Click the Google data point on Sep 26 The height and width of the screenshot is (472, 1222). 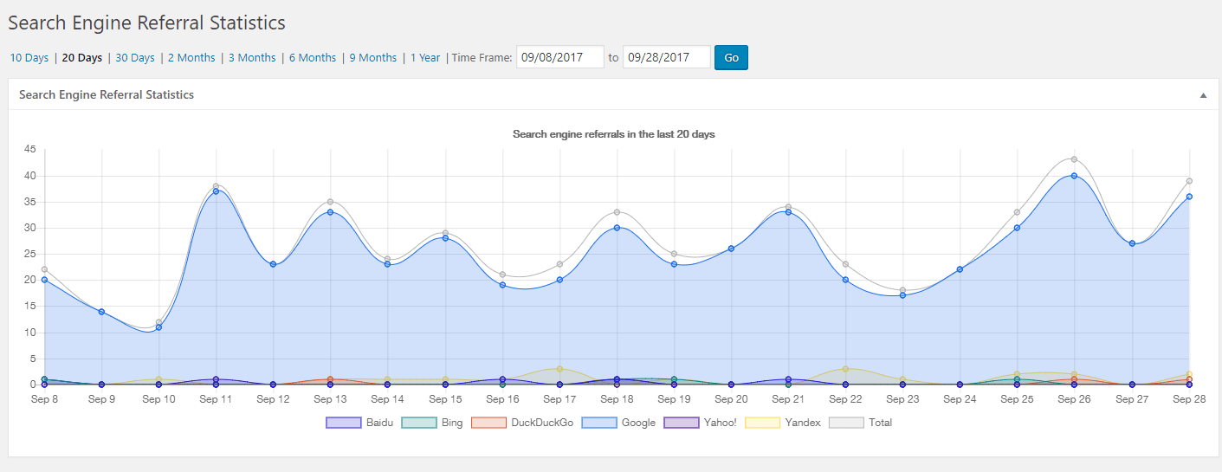pyautogui.click(x=1074, y=176)
